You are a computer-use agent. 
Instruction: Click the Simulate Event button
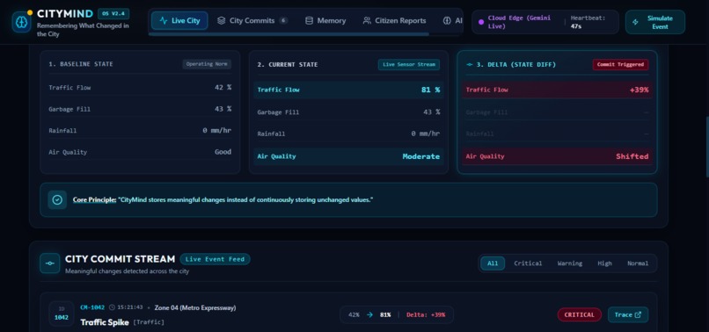(x=654, y=22)
